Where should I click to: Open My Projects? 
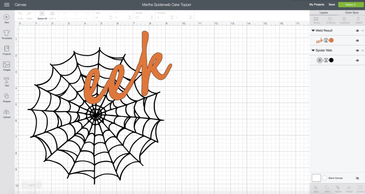[317, 5]
